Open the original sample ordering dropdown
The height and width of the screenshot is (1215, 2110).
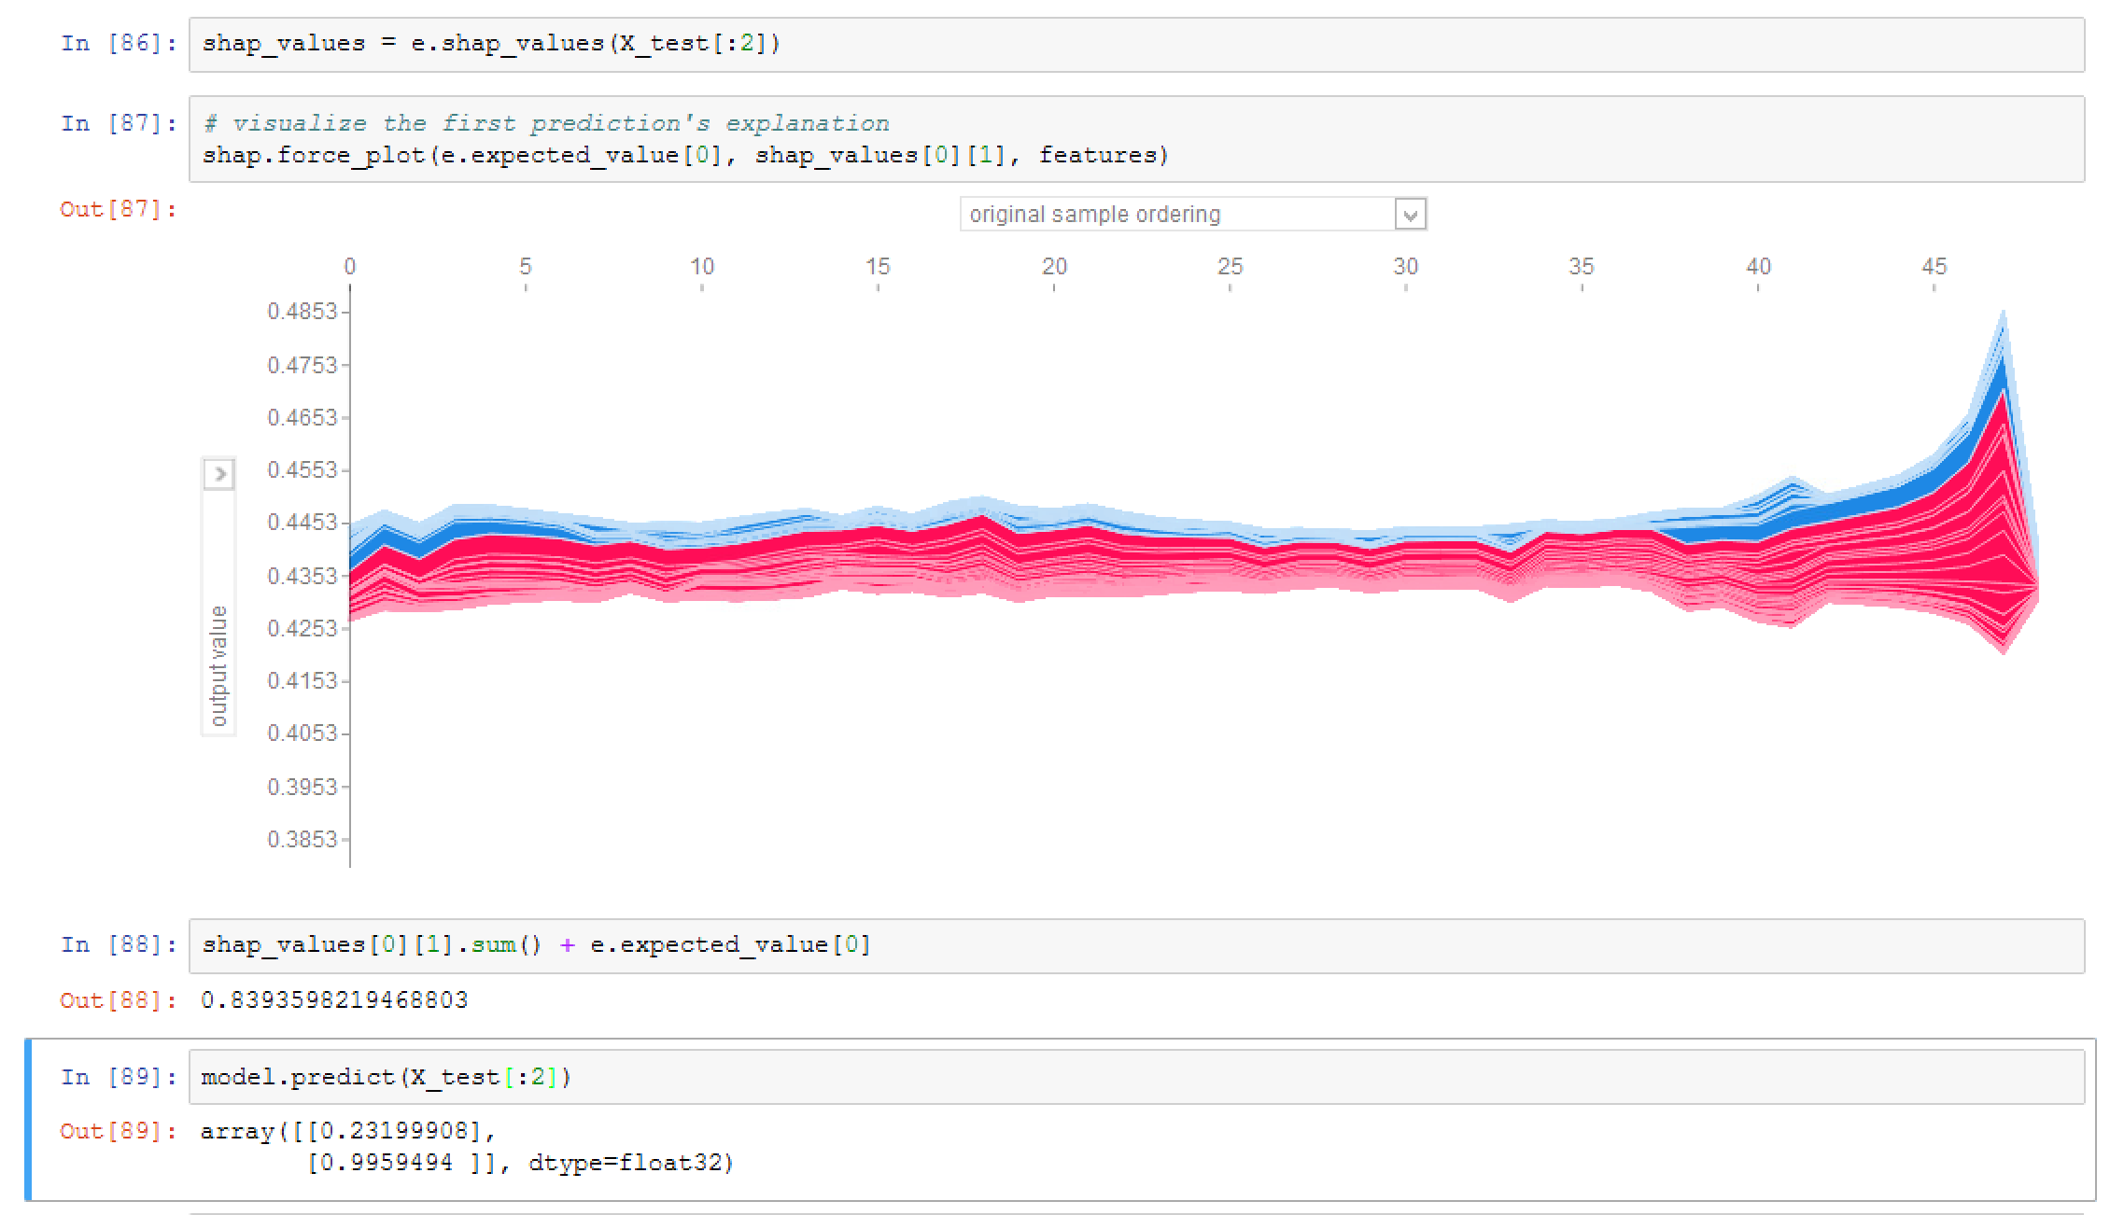(1193, 214)
